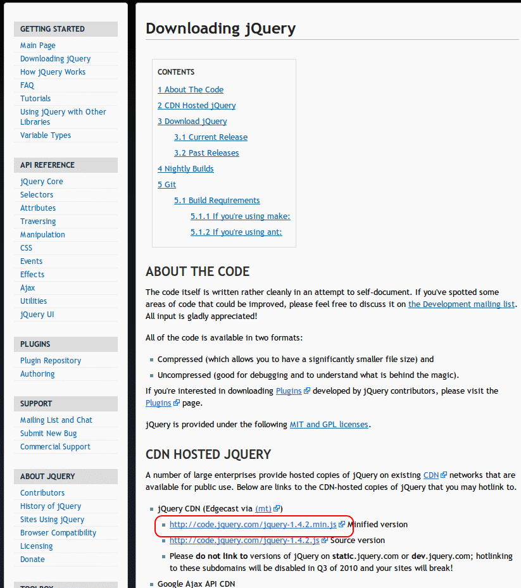Viewport: 521px width, 588px height.
Task: Open the CDN link in paragraph
Action: (x=431, y=475)
